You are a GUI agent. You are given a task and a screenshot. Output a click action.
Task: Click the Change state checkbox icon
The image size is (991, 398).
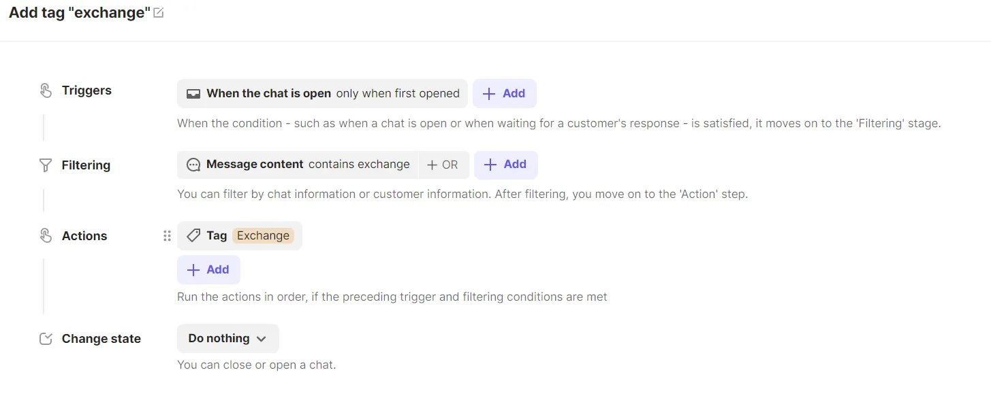tap(46, 339)
